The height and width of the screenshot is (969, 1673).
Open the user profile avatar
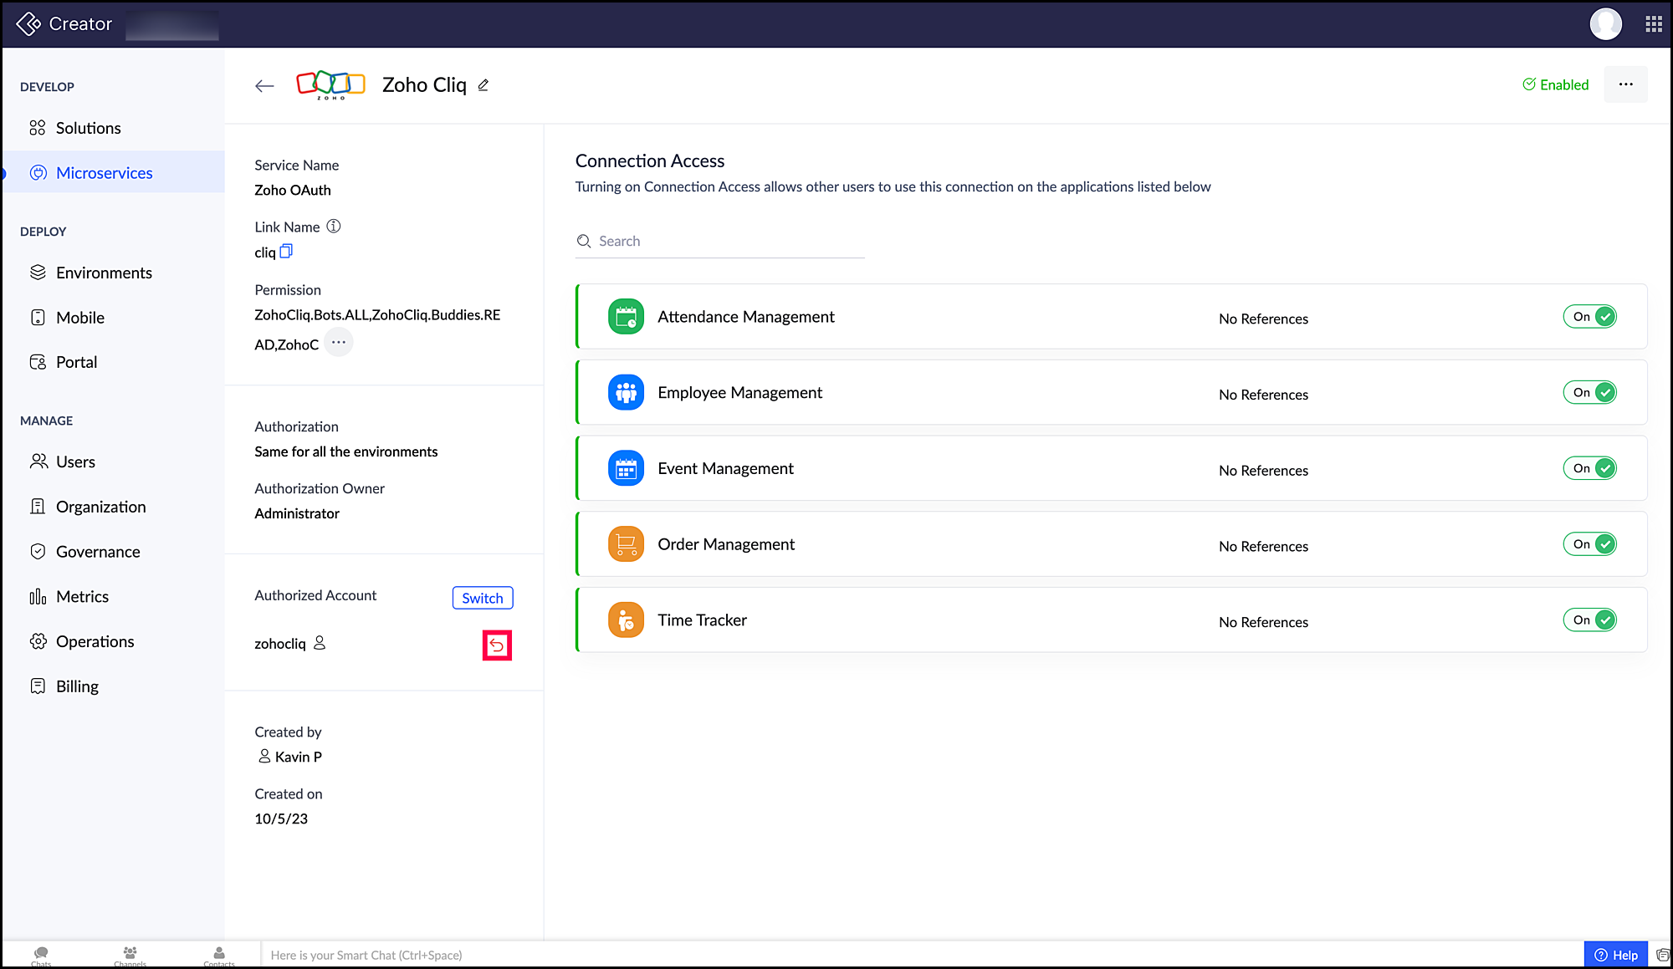pos(1605,24)
